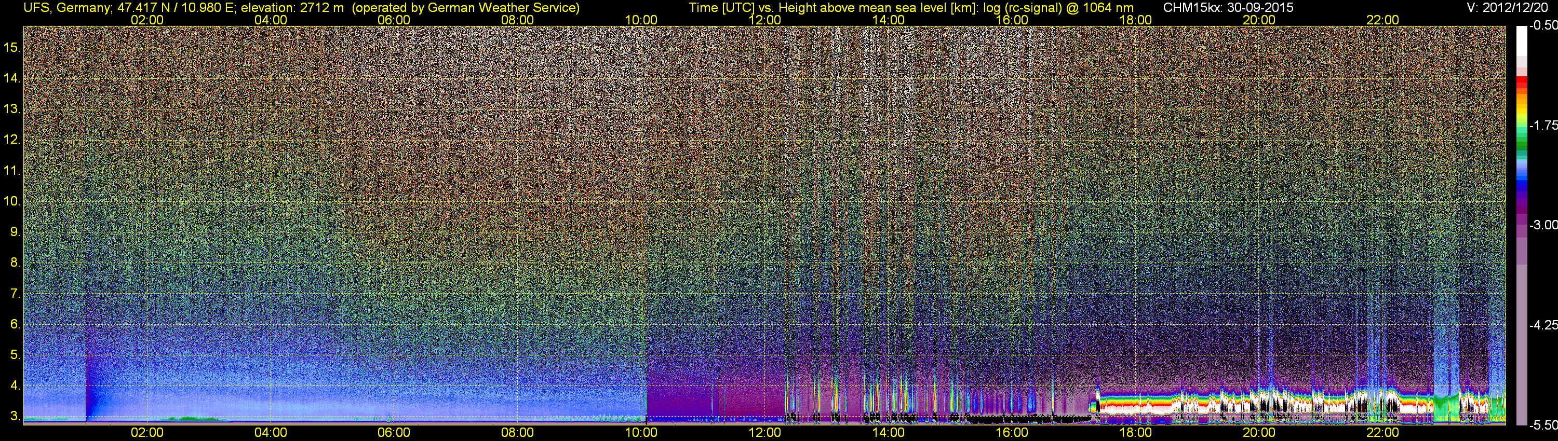The width and height of the screenshot is (1558, 441).
Task: Click the 12. km height axis label
Action: tap(12, 140)
